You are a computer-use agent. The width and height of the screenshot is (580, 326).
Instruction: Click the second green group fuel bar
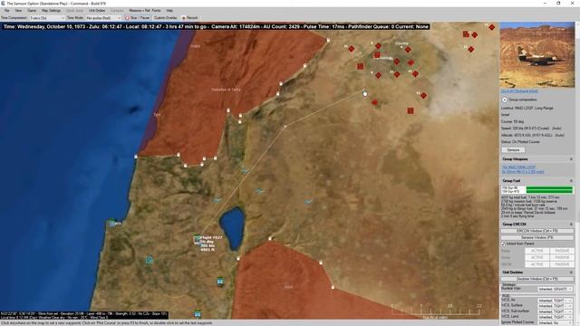pyautogui.click(x=549, y=191)
